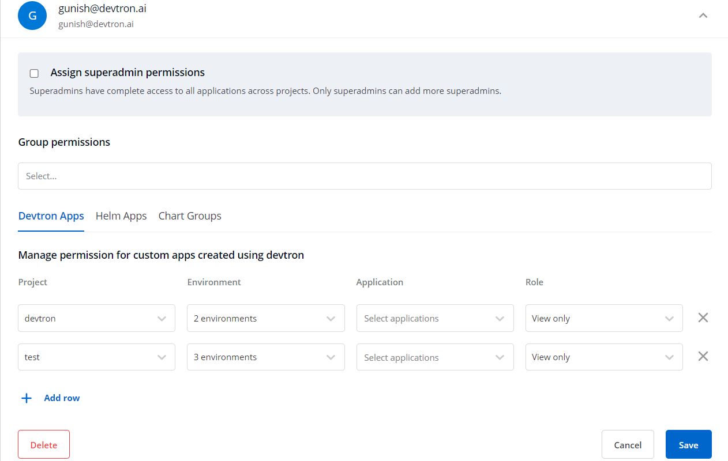Switch to the Helm Apps tab
Screen dimensions: 728x461
point(121,216)
